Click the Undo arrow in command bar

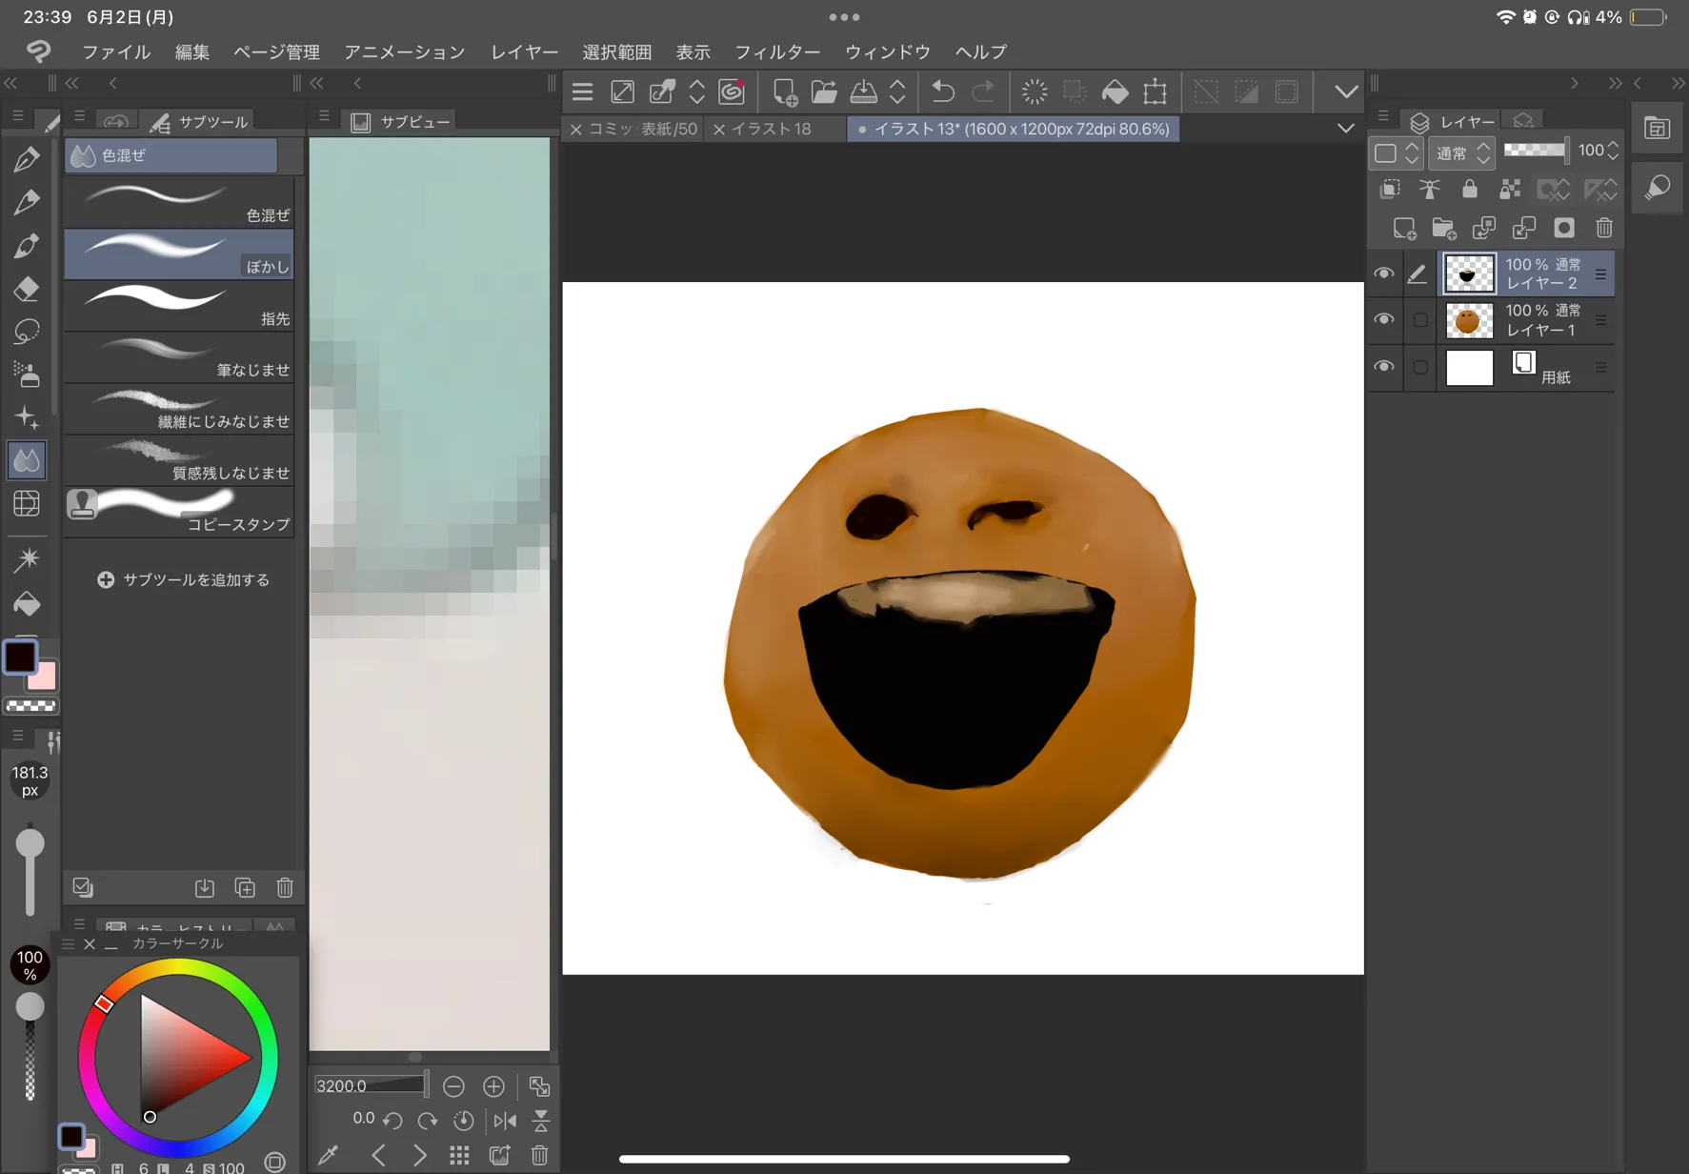(942, 91)
